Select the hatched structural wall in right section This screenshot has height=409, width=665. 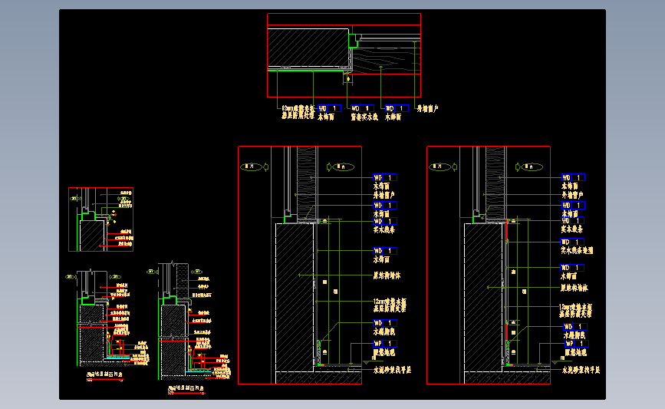click(x=483, y=297)
